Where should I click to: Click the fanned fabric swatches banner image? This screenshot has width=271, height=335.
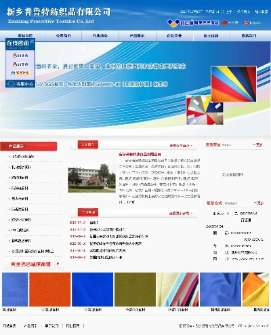[205, 111]
